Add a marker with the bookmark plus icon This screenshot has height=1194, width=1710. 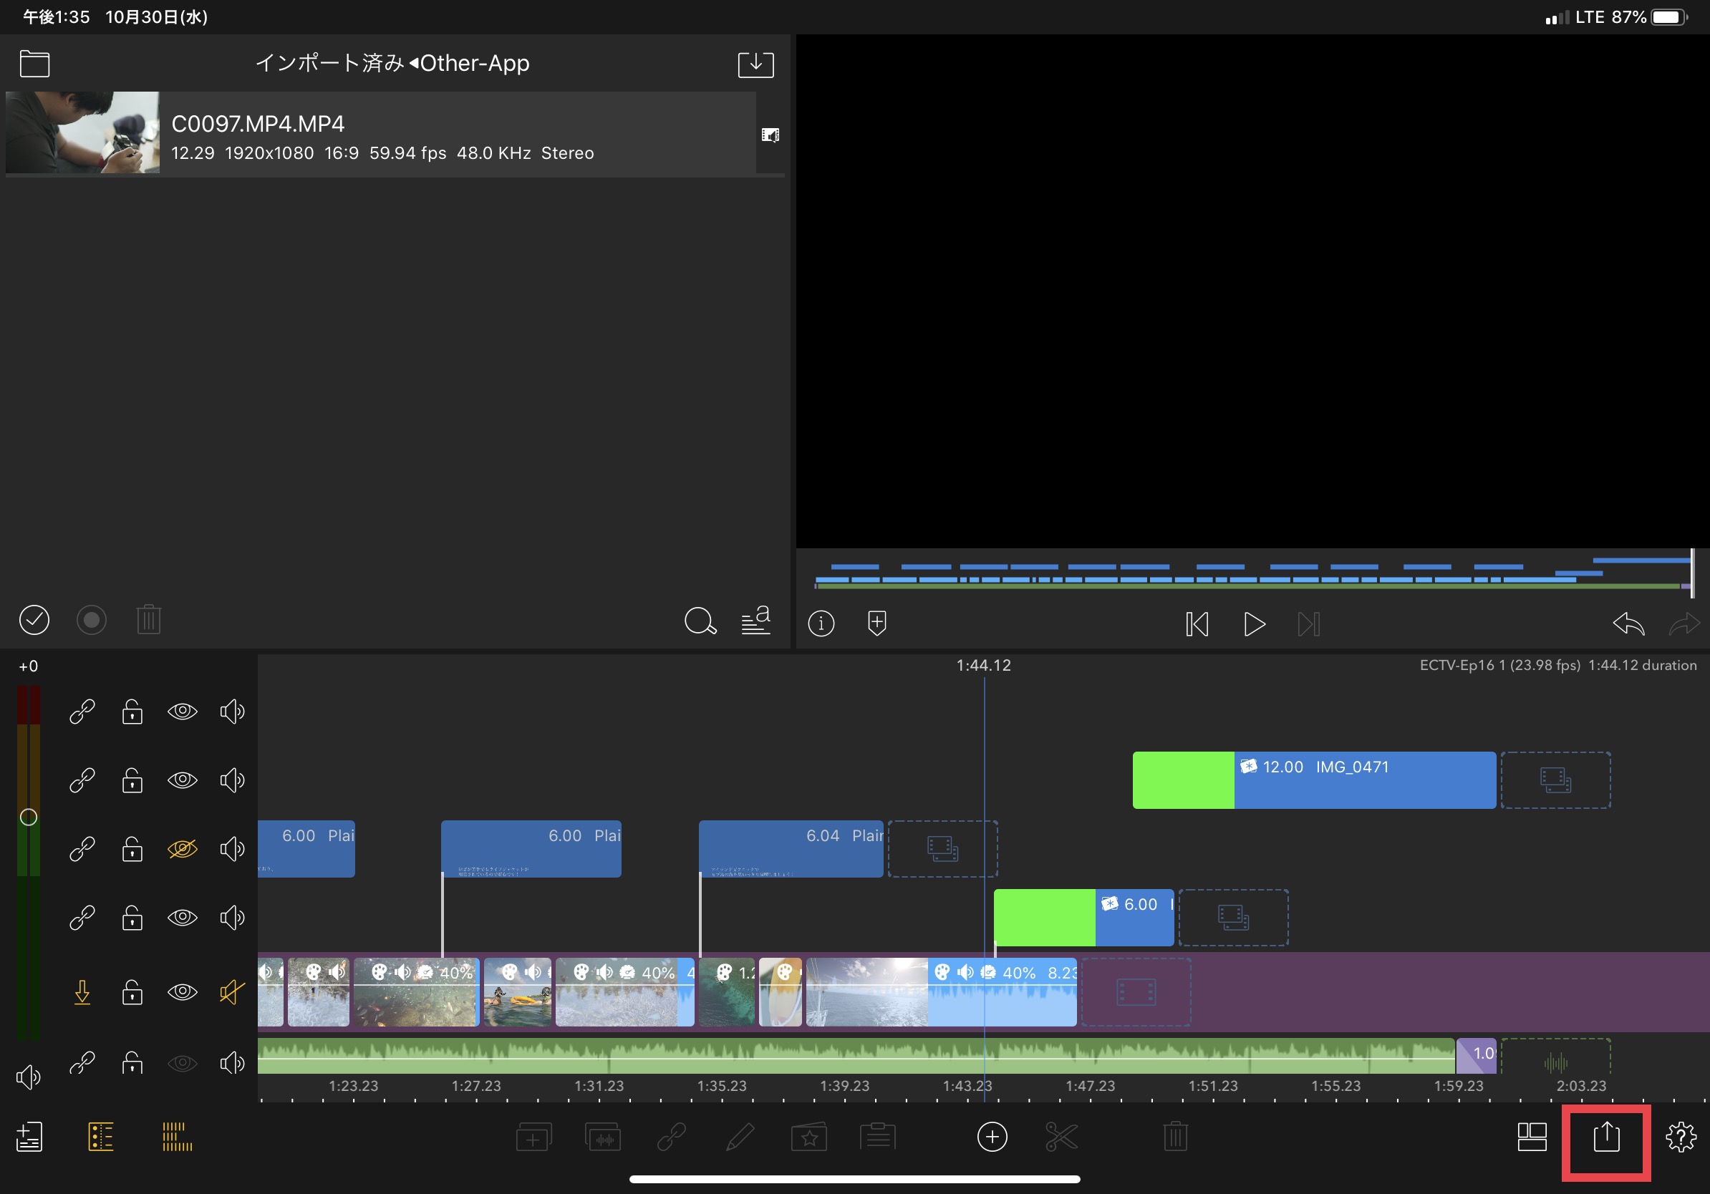[x=876, y=623]
